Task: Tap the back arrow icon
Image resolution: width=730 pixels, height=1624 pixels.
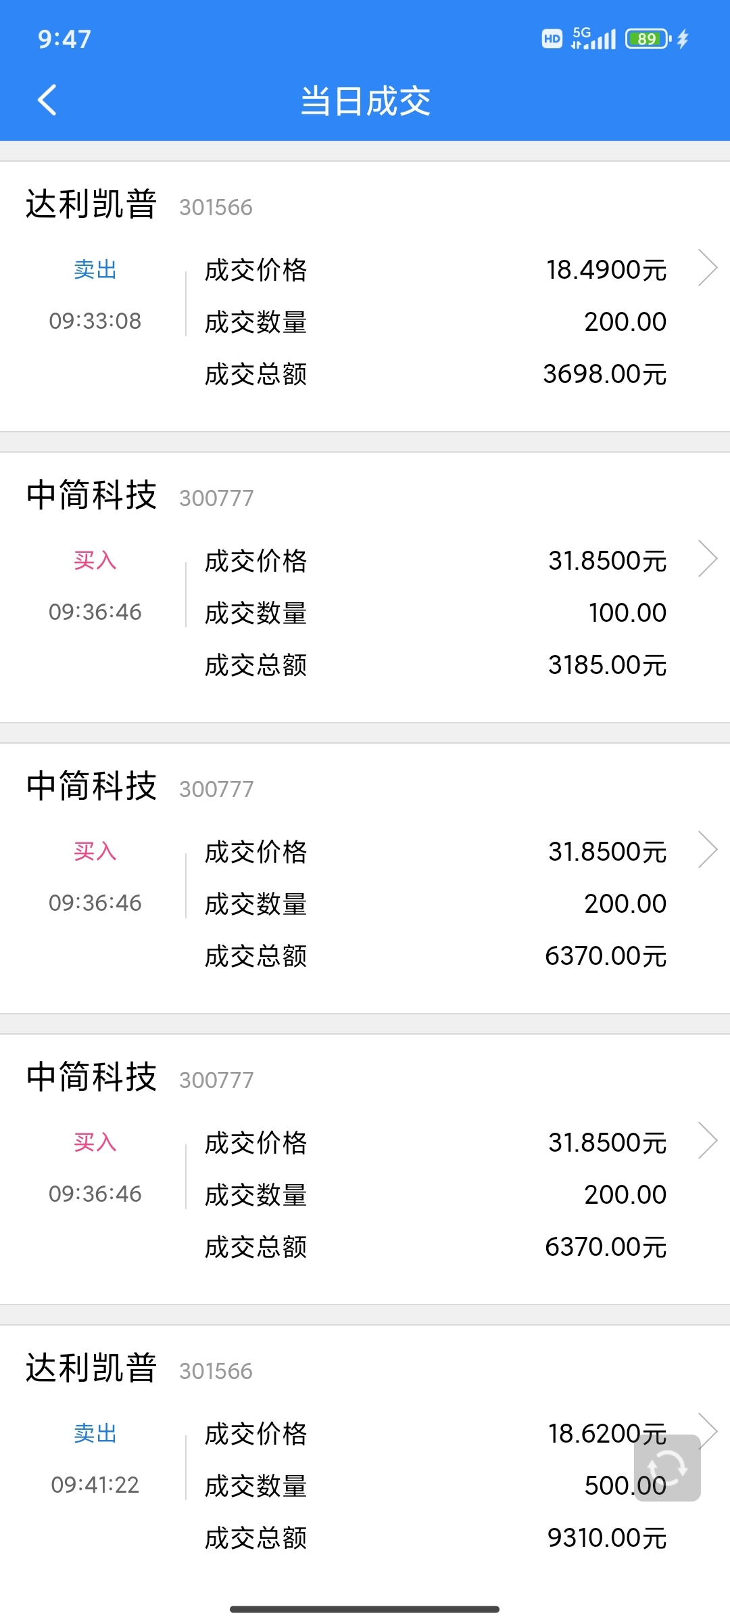Action: coord(47,101)
